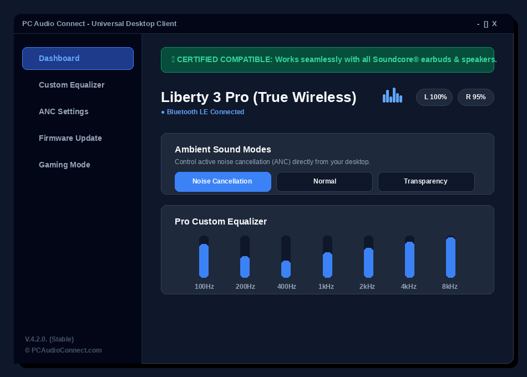Click the right earbud R 95% battery badge

[475, 97]
